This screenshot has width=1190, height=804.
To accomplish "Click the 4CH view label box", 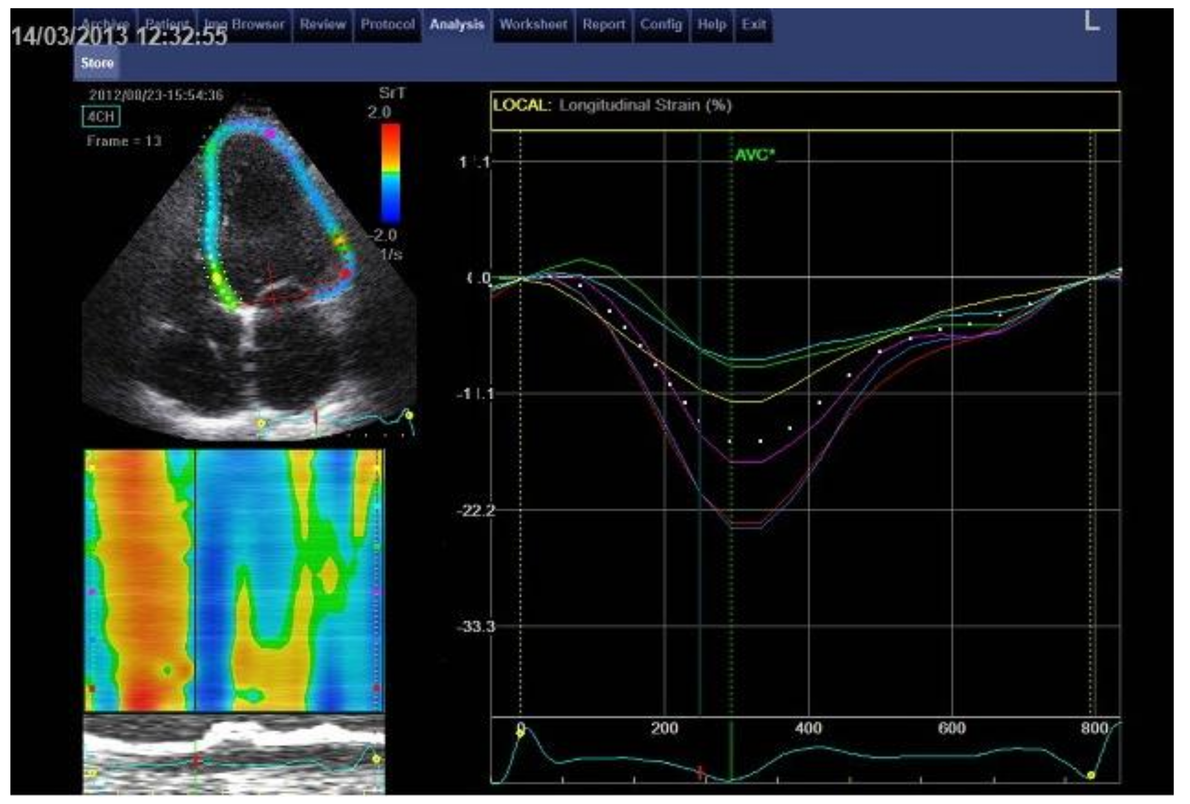I will pyautogui.click(x=102, y=117).
